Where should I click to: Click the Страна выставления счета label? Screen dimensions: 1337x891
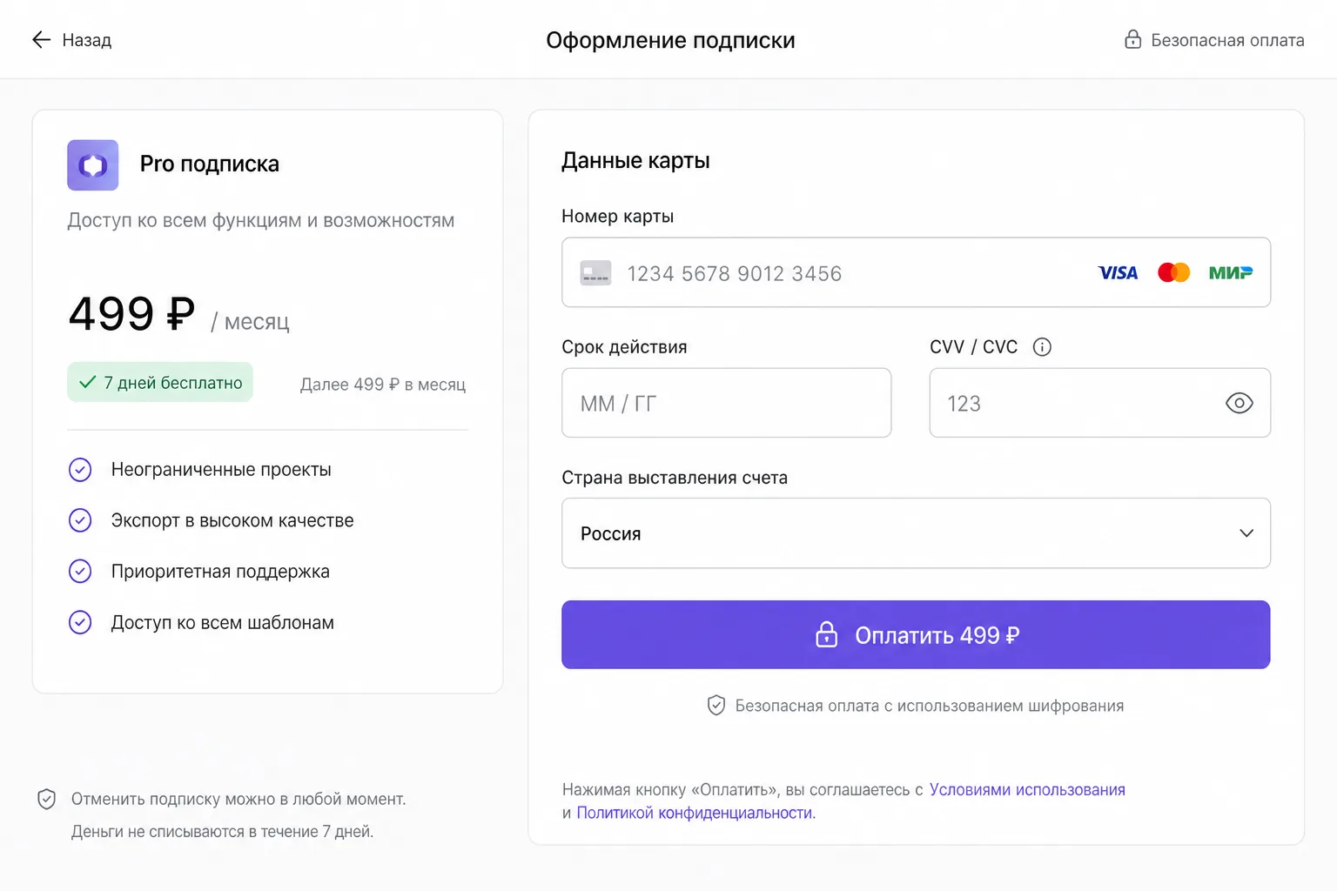tap(675, 478)
